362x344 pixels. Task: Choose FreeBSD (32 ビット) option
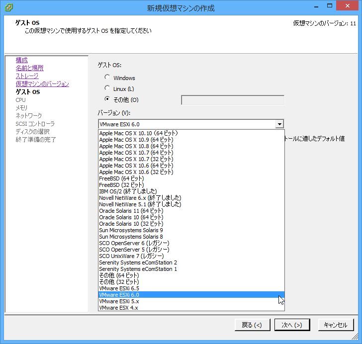[191, 185]
